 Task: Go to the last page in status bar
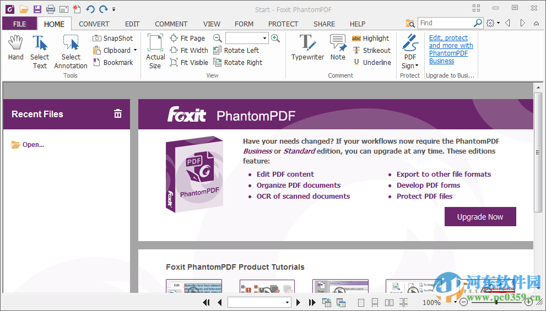tap(312, 302)
